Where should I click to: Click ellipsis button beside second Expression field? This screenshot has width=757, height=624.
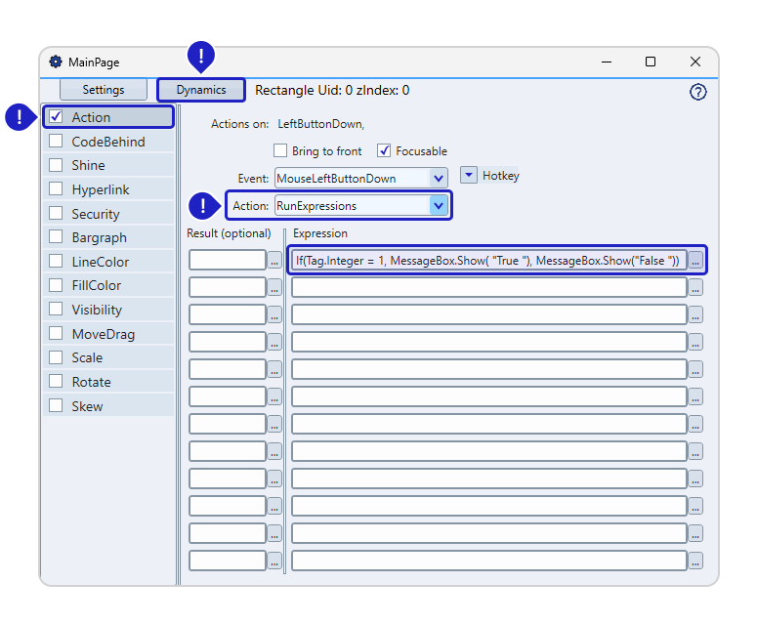click(694, 288)
